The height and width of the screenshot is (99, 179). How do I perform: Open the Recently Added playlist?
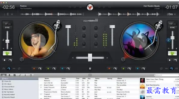tap(9, 94)
